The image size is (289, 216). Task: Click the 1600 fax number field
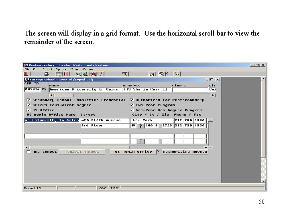click(x=199, y=126)
